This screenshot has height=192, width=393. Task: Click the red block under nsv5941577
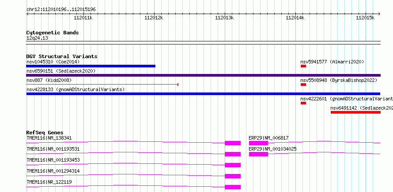coord(303,66)
